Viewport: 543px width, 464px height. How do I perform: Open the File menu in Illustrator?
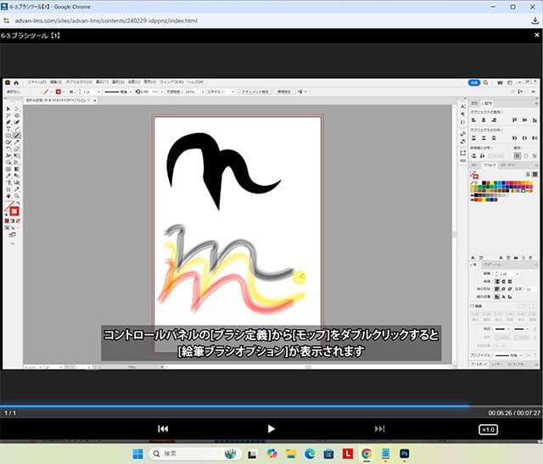(36, 82)
